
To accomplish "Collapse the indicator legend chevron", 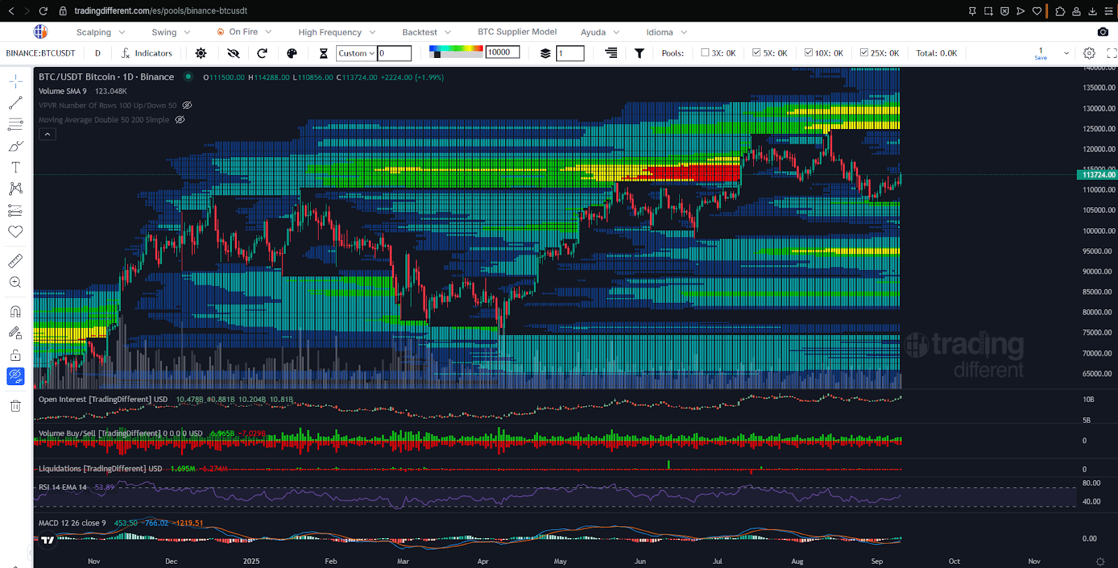I will tap(48, 134).
